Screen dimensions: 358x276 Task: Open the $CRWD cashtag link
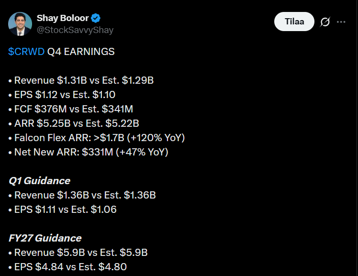tap(26, 52)
